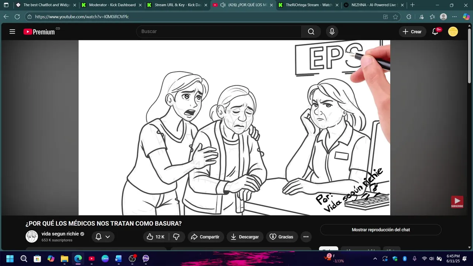473x266 pixels.
Task: Open the YouTube hamburger guide menu
Action: [12, 31]
